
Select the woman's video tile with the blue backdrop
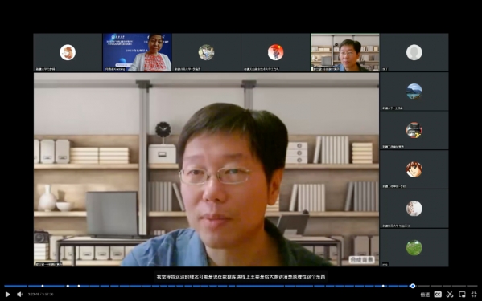click(137, 52)
